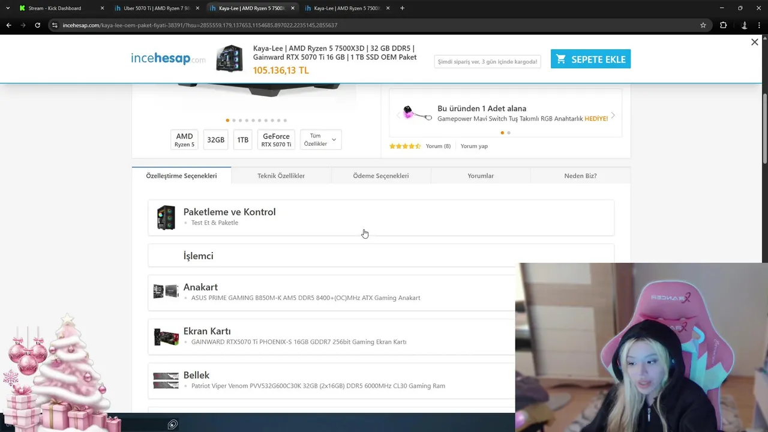Close the Uber 5070 Ti tab

click(x=197, y=8)
